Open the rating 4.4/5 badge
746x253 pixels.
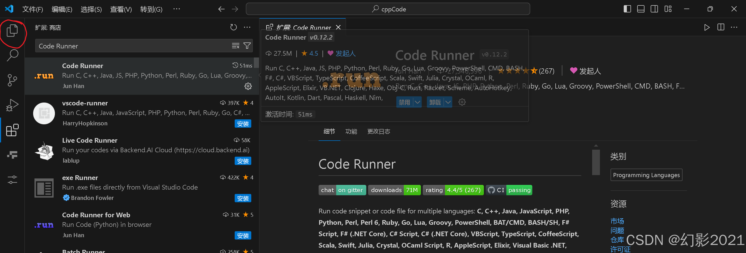pos(453,190)
